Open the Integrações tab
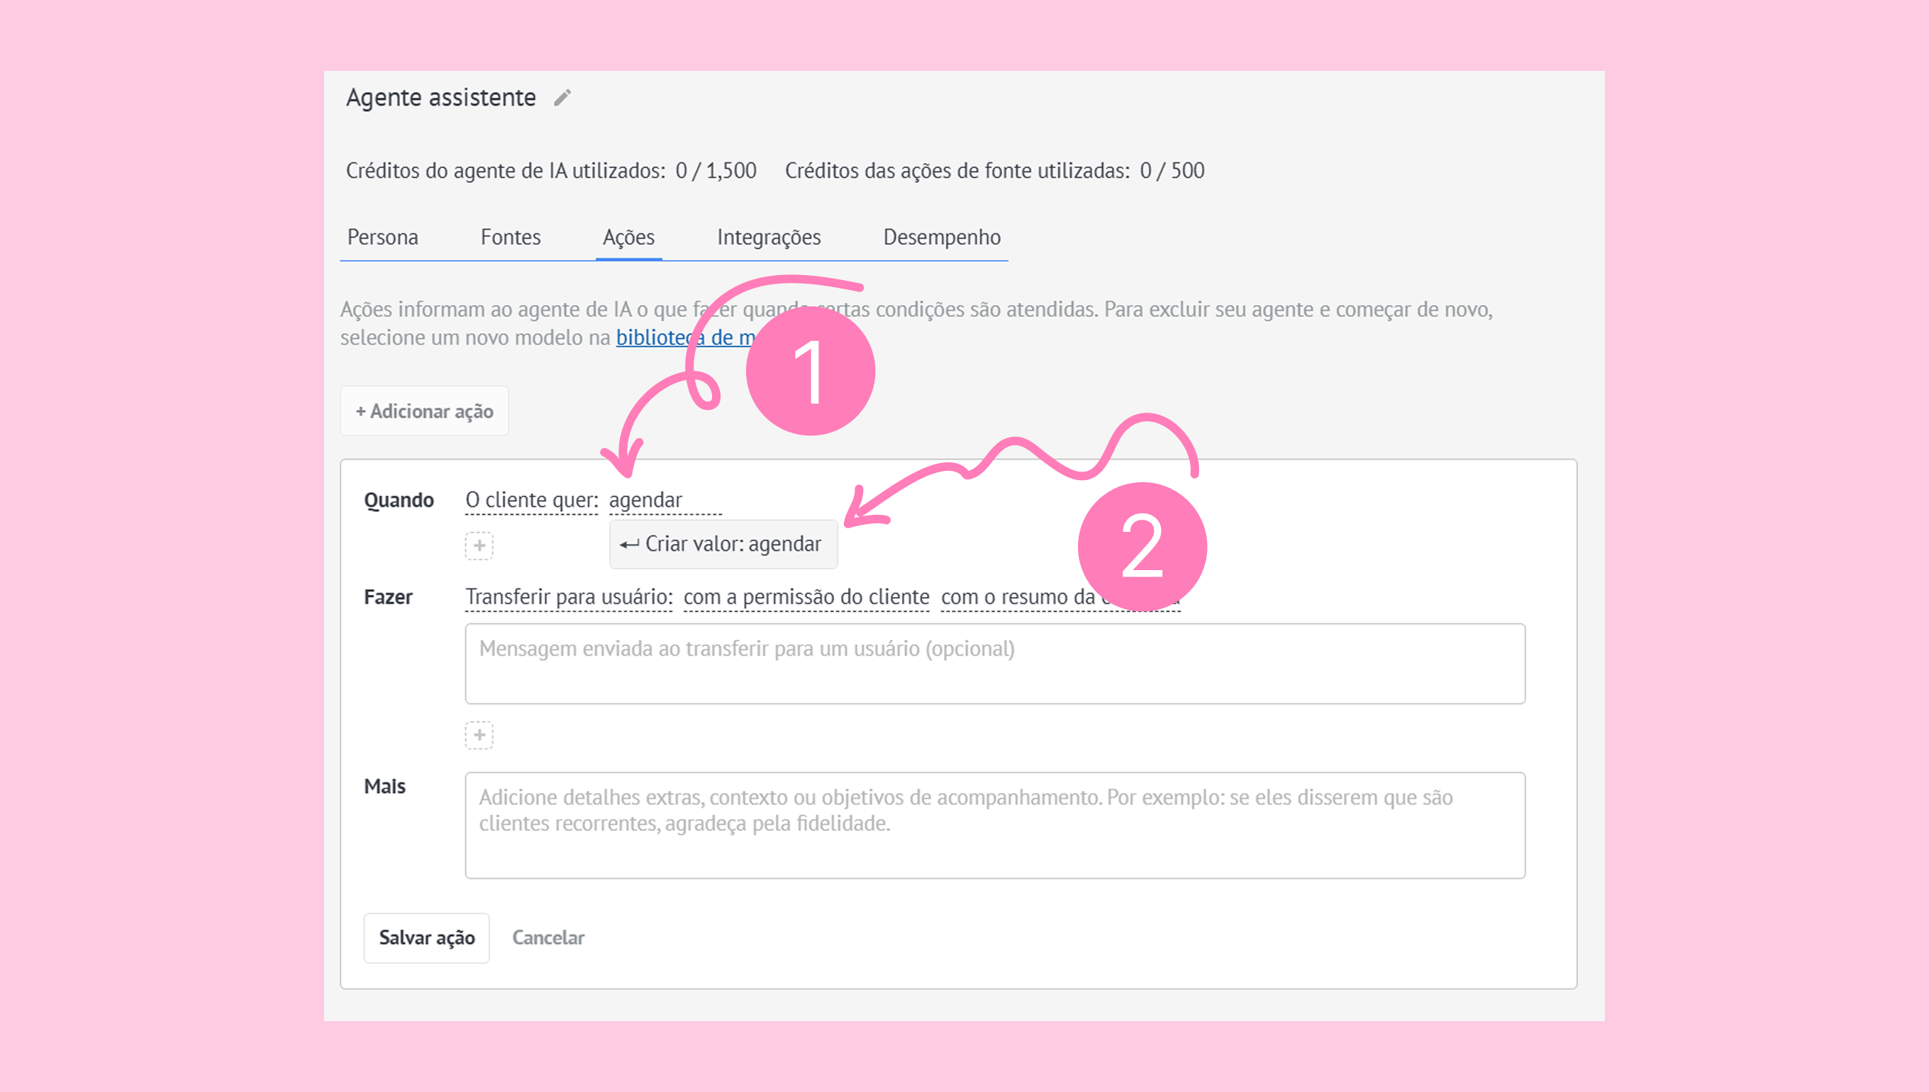This screenshot has width=1929, height=1092. [769, 237]
